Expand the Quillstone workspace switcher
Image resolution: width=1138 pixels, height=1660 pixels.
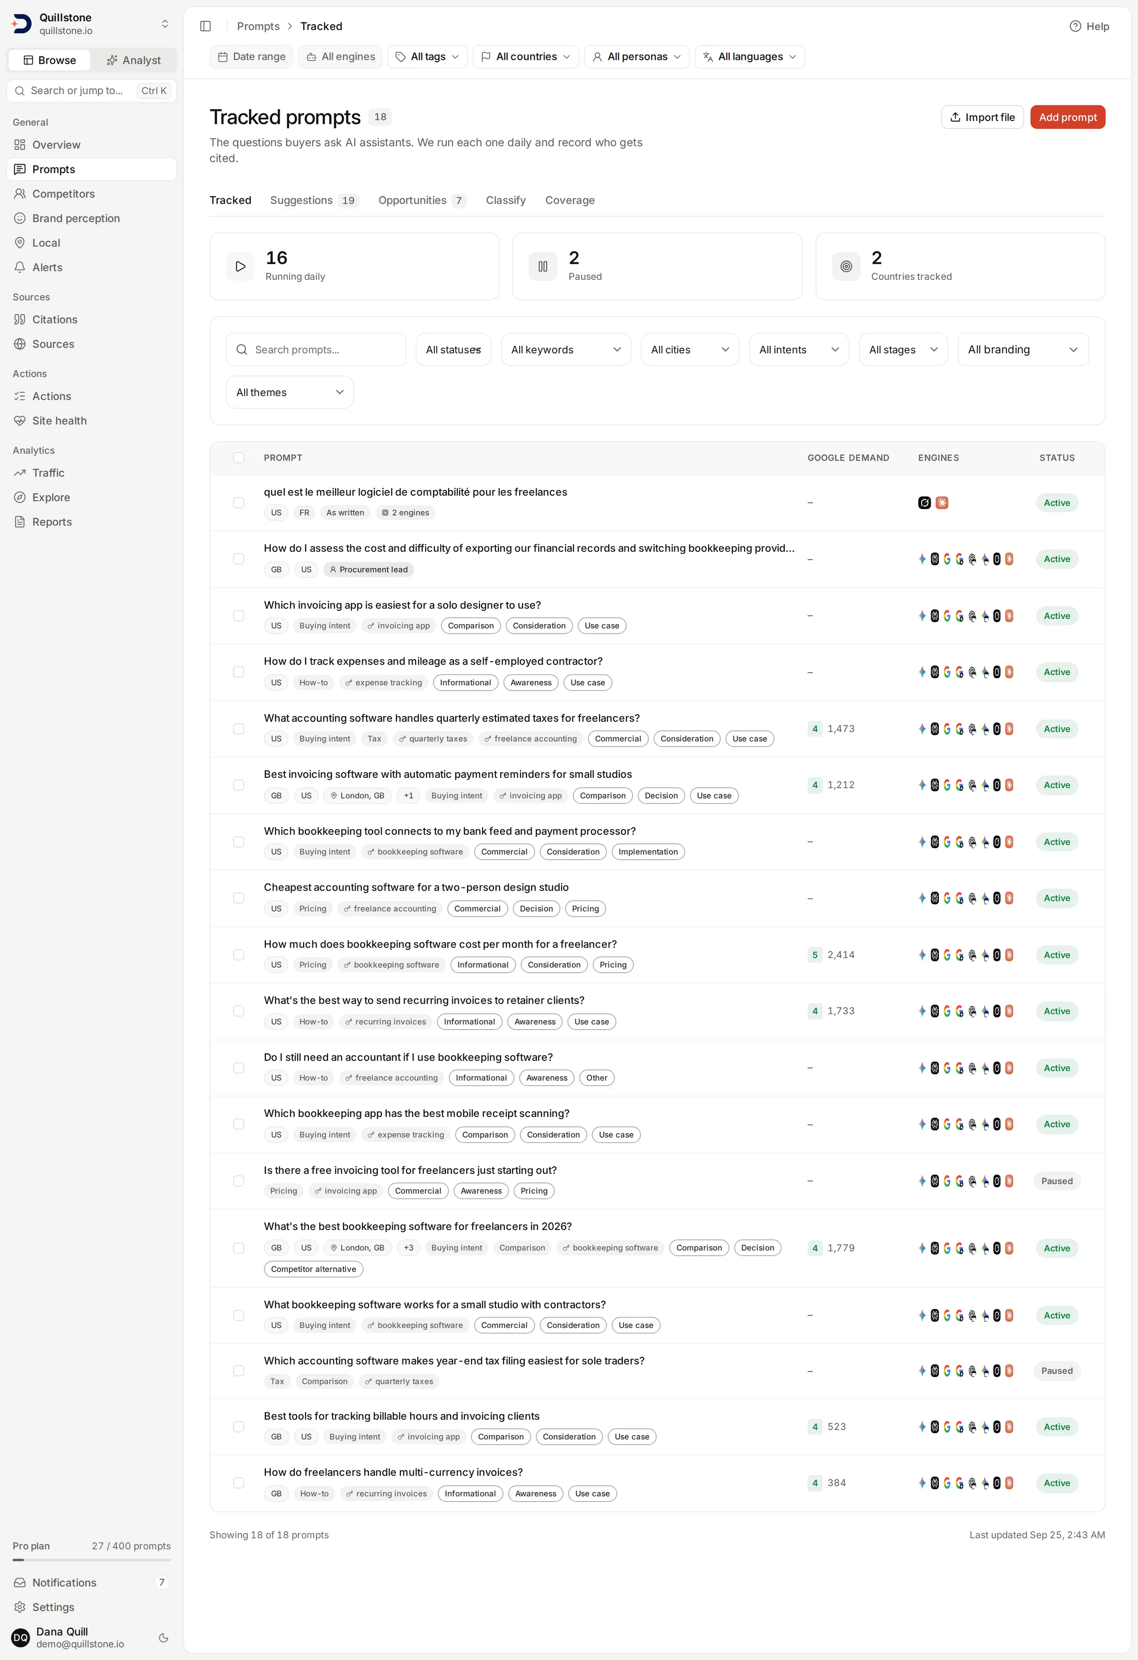tap(165, 24)
